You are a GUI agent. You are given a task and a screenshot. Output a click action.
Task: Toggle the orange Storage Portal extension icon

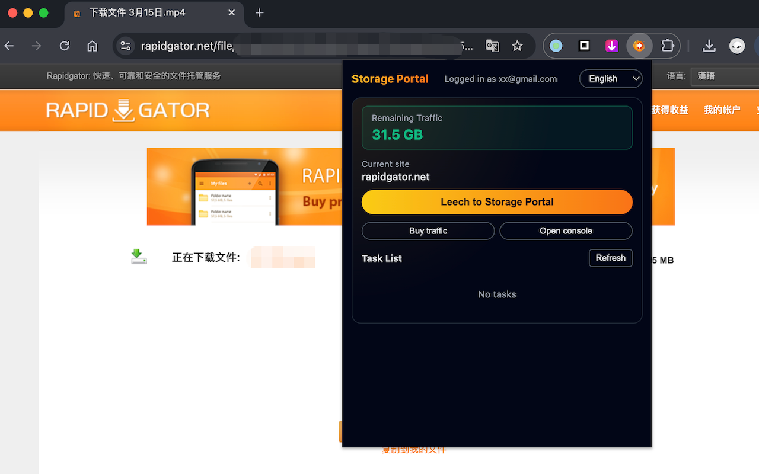point(639,46)
